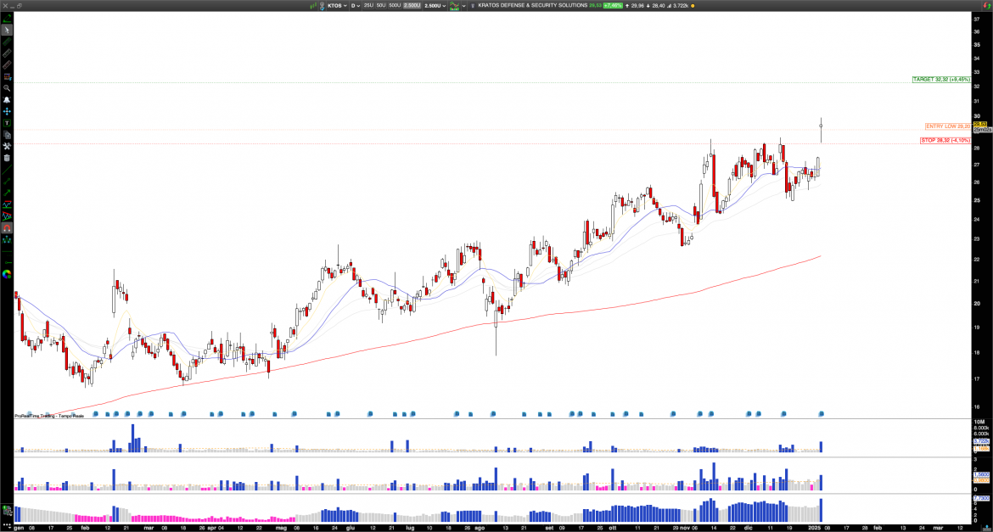Click the trash can delete icon

(7, 158)
